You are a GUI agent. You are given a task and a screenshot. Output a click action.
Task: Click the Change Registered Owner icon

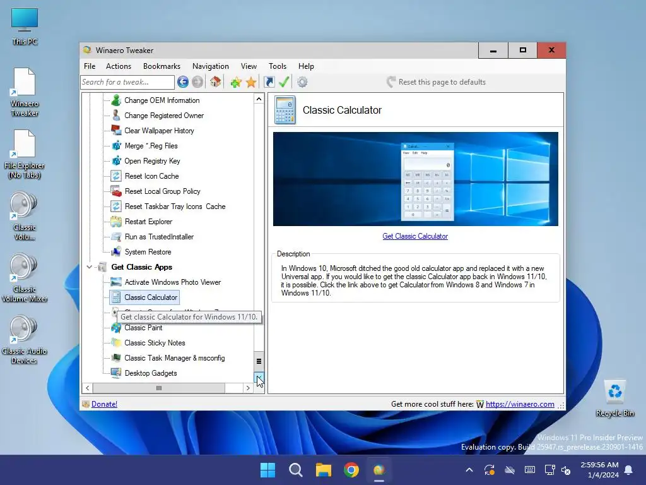[116, 116]
